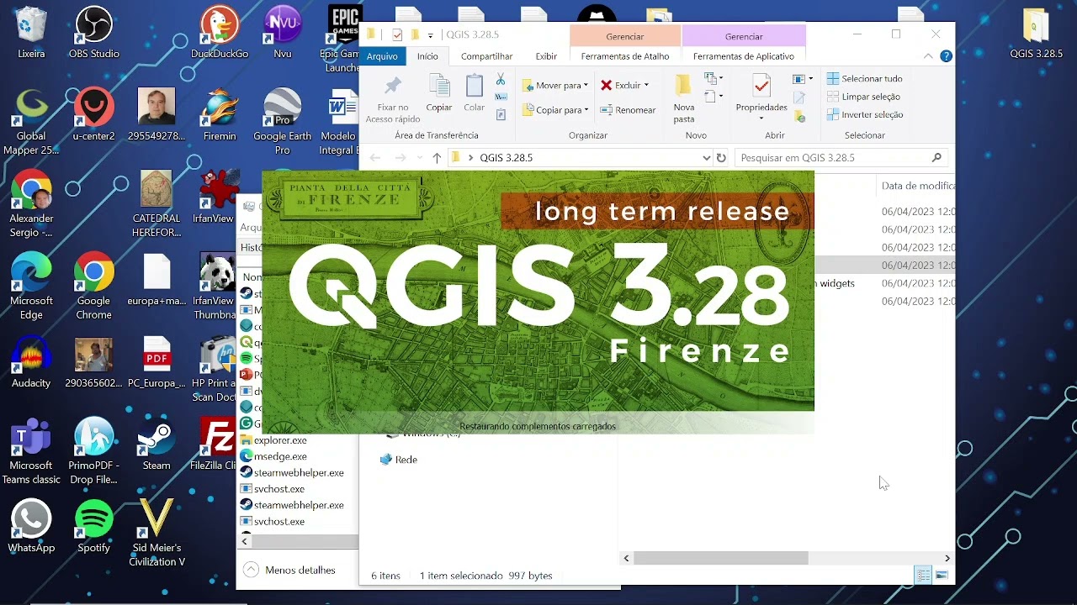The height and width of the screenshot is (605, 1077).
Task: Click Limpar seleção in the ribbon
Action: pyautogui.click(x=863, y=97)
